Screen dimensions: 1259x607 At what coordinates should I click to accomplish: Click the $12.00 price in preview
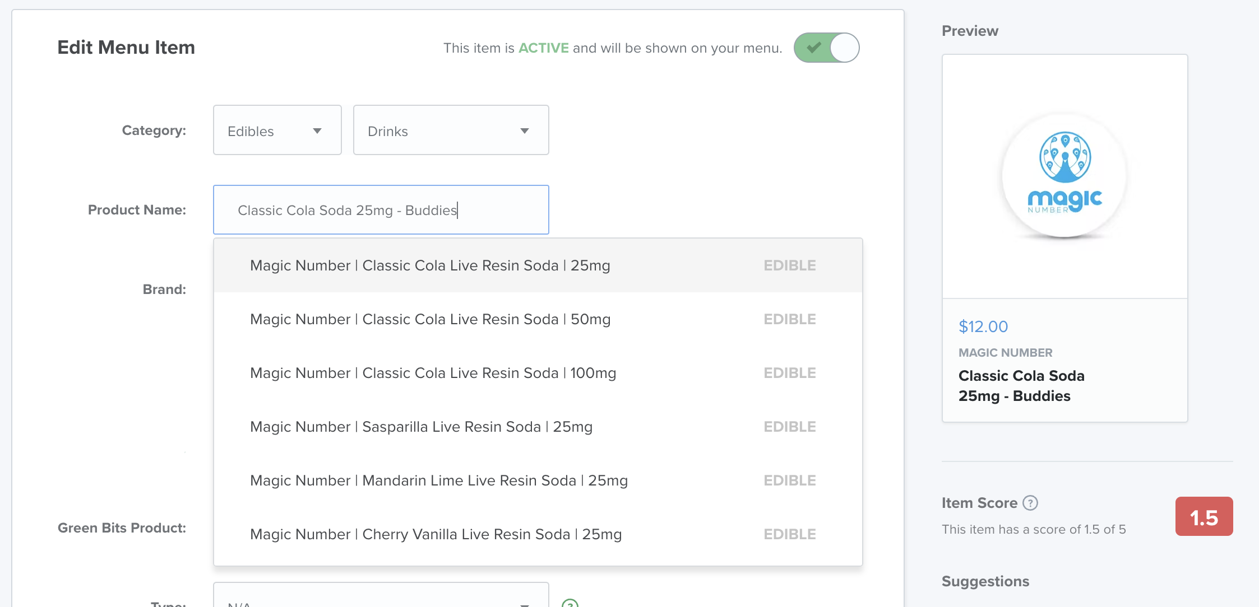(983, 326)
